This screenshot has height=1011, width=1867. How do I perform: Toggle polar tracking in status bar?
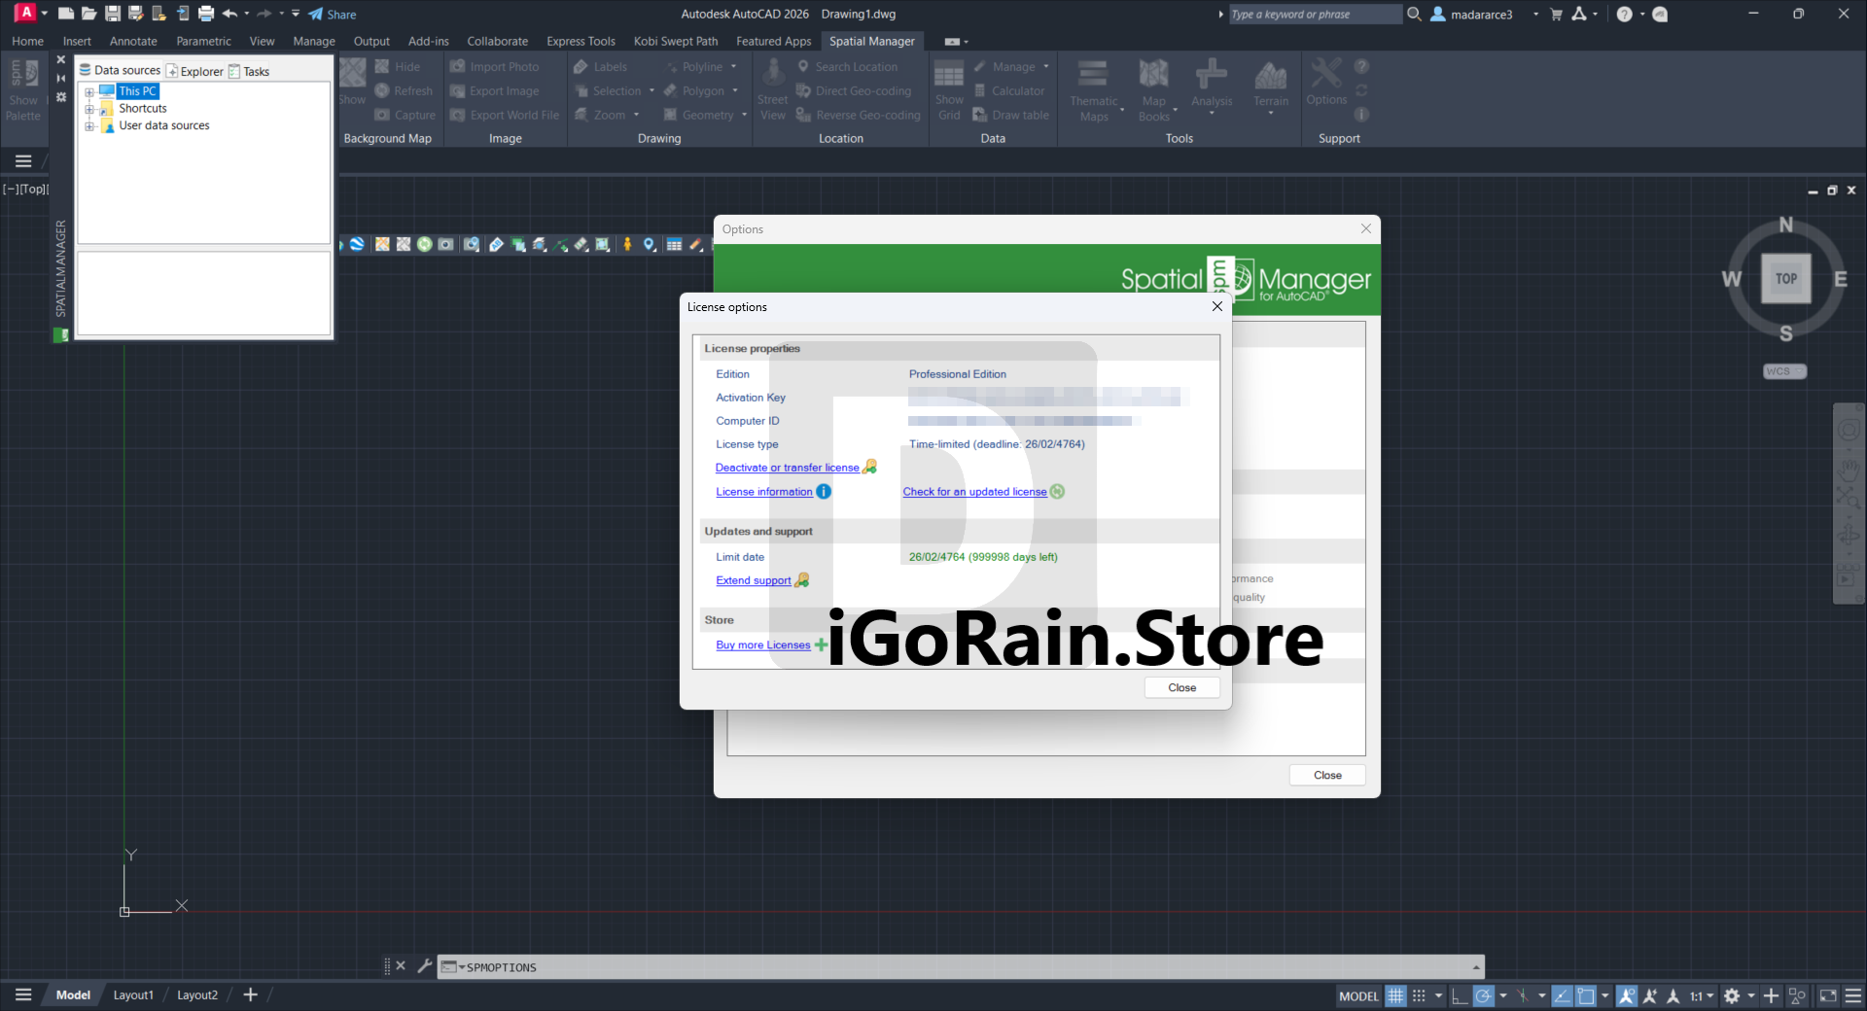tap(1483, 995)
